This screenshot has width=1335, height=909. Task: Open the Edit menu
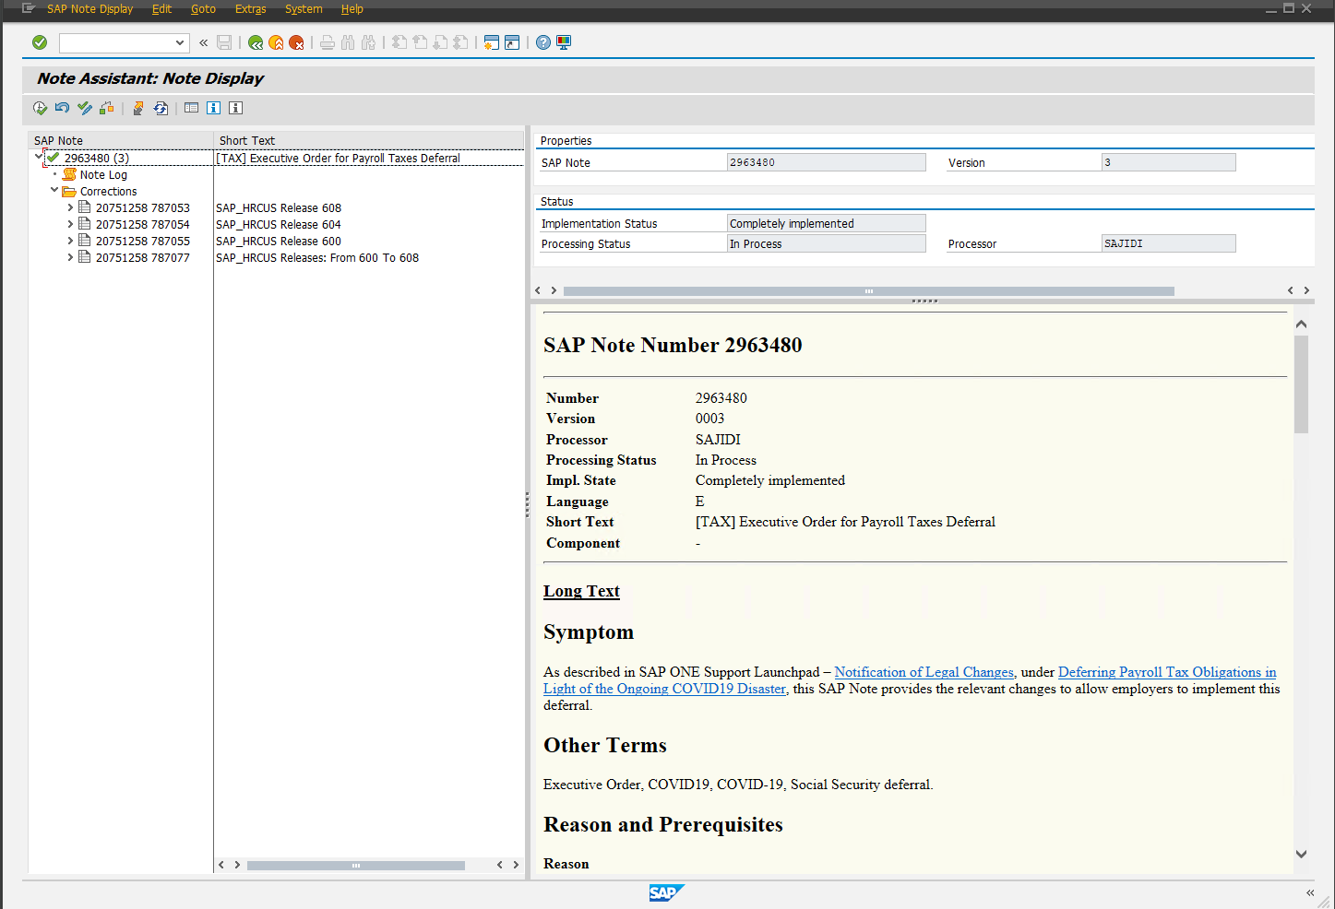[x=161, y=9]
